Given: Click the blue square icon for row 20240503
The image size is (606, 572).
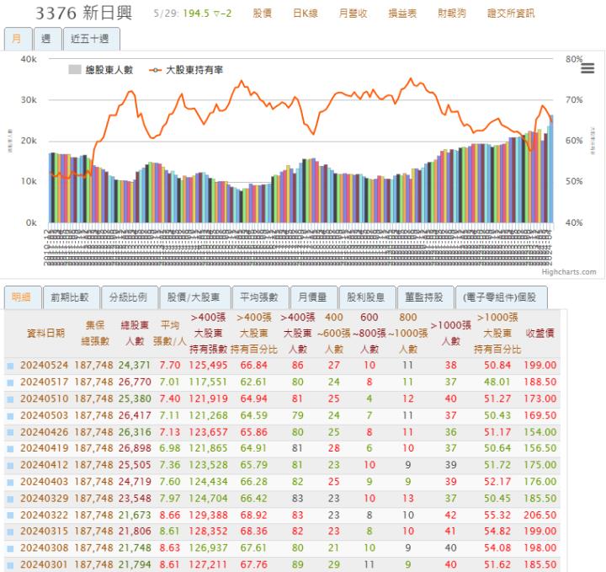Looking at the screenshot, I should (x=10, y=416).
